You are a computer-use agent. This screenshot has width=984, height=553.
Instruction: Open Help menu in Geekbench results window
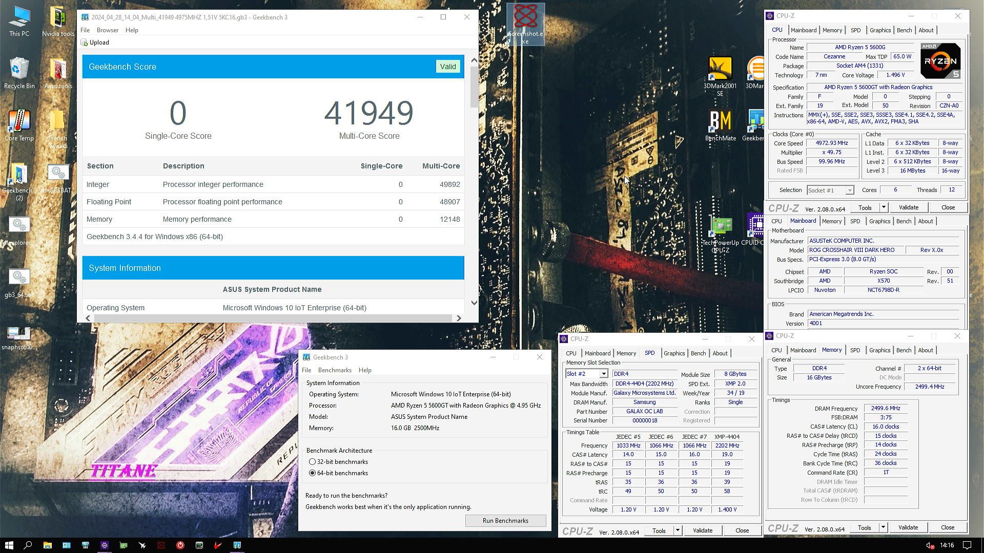click(132, 30)
